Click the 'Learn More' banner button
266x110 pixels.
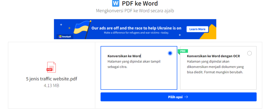197,29
